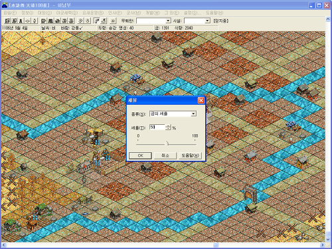Expand the 무뢰한 dropdown in the toolbar

click(x=168, y=21)
